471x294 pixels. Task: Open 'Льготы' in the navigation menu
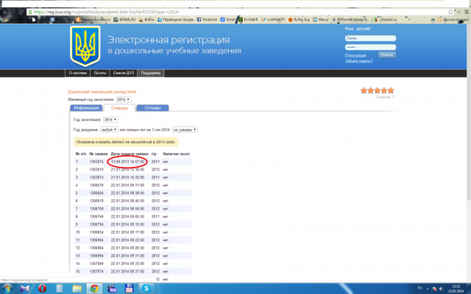[99, 73]
